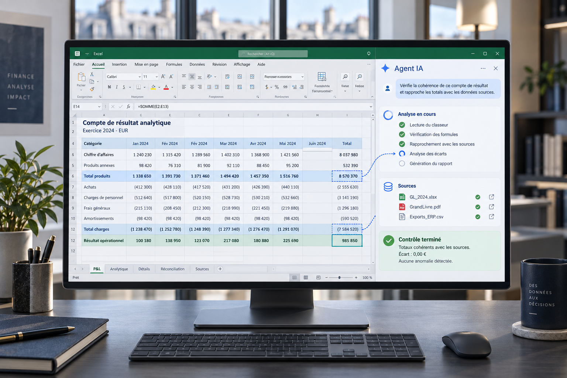Open the GL_2024.xlsx source file
Viewport: 567px width, 378px height.
pos(423,197)
